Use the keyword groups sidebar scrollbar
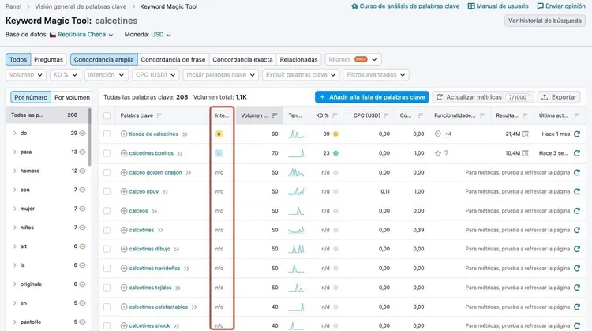The height and width of the screenshot is (331, 592). 89,137
